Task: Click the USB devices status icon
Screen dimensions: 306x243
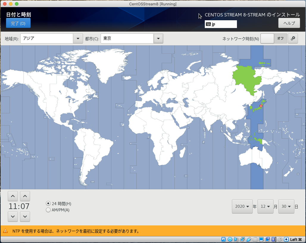Action: (x=249, y=239)
